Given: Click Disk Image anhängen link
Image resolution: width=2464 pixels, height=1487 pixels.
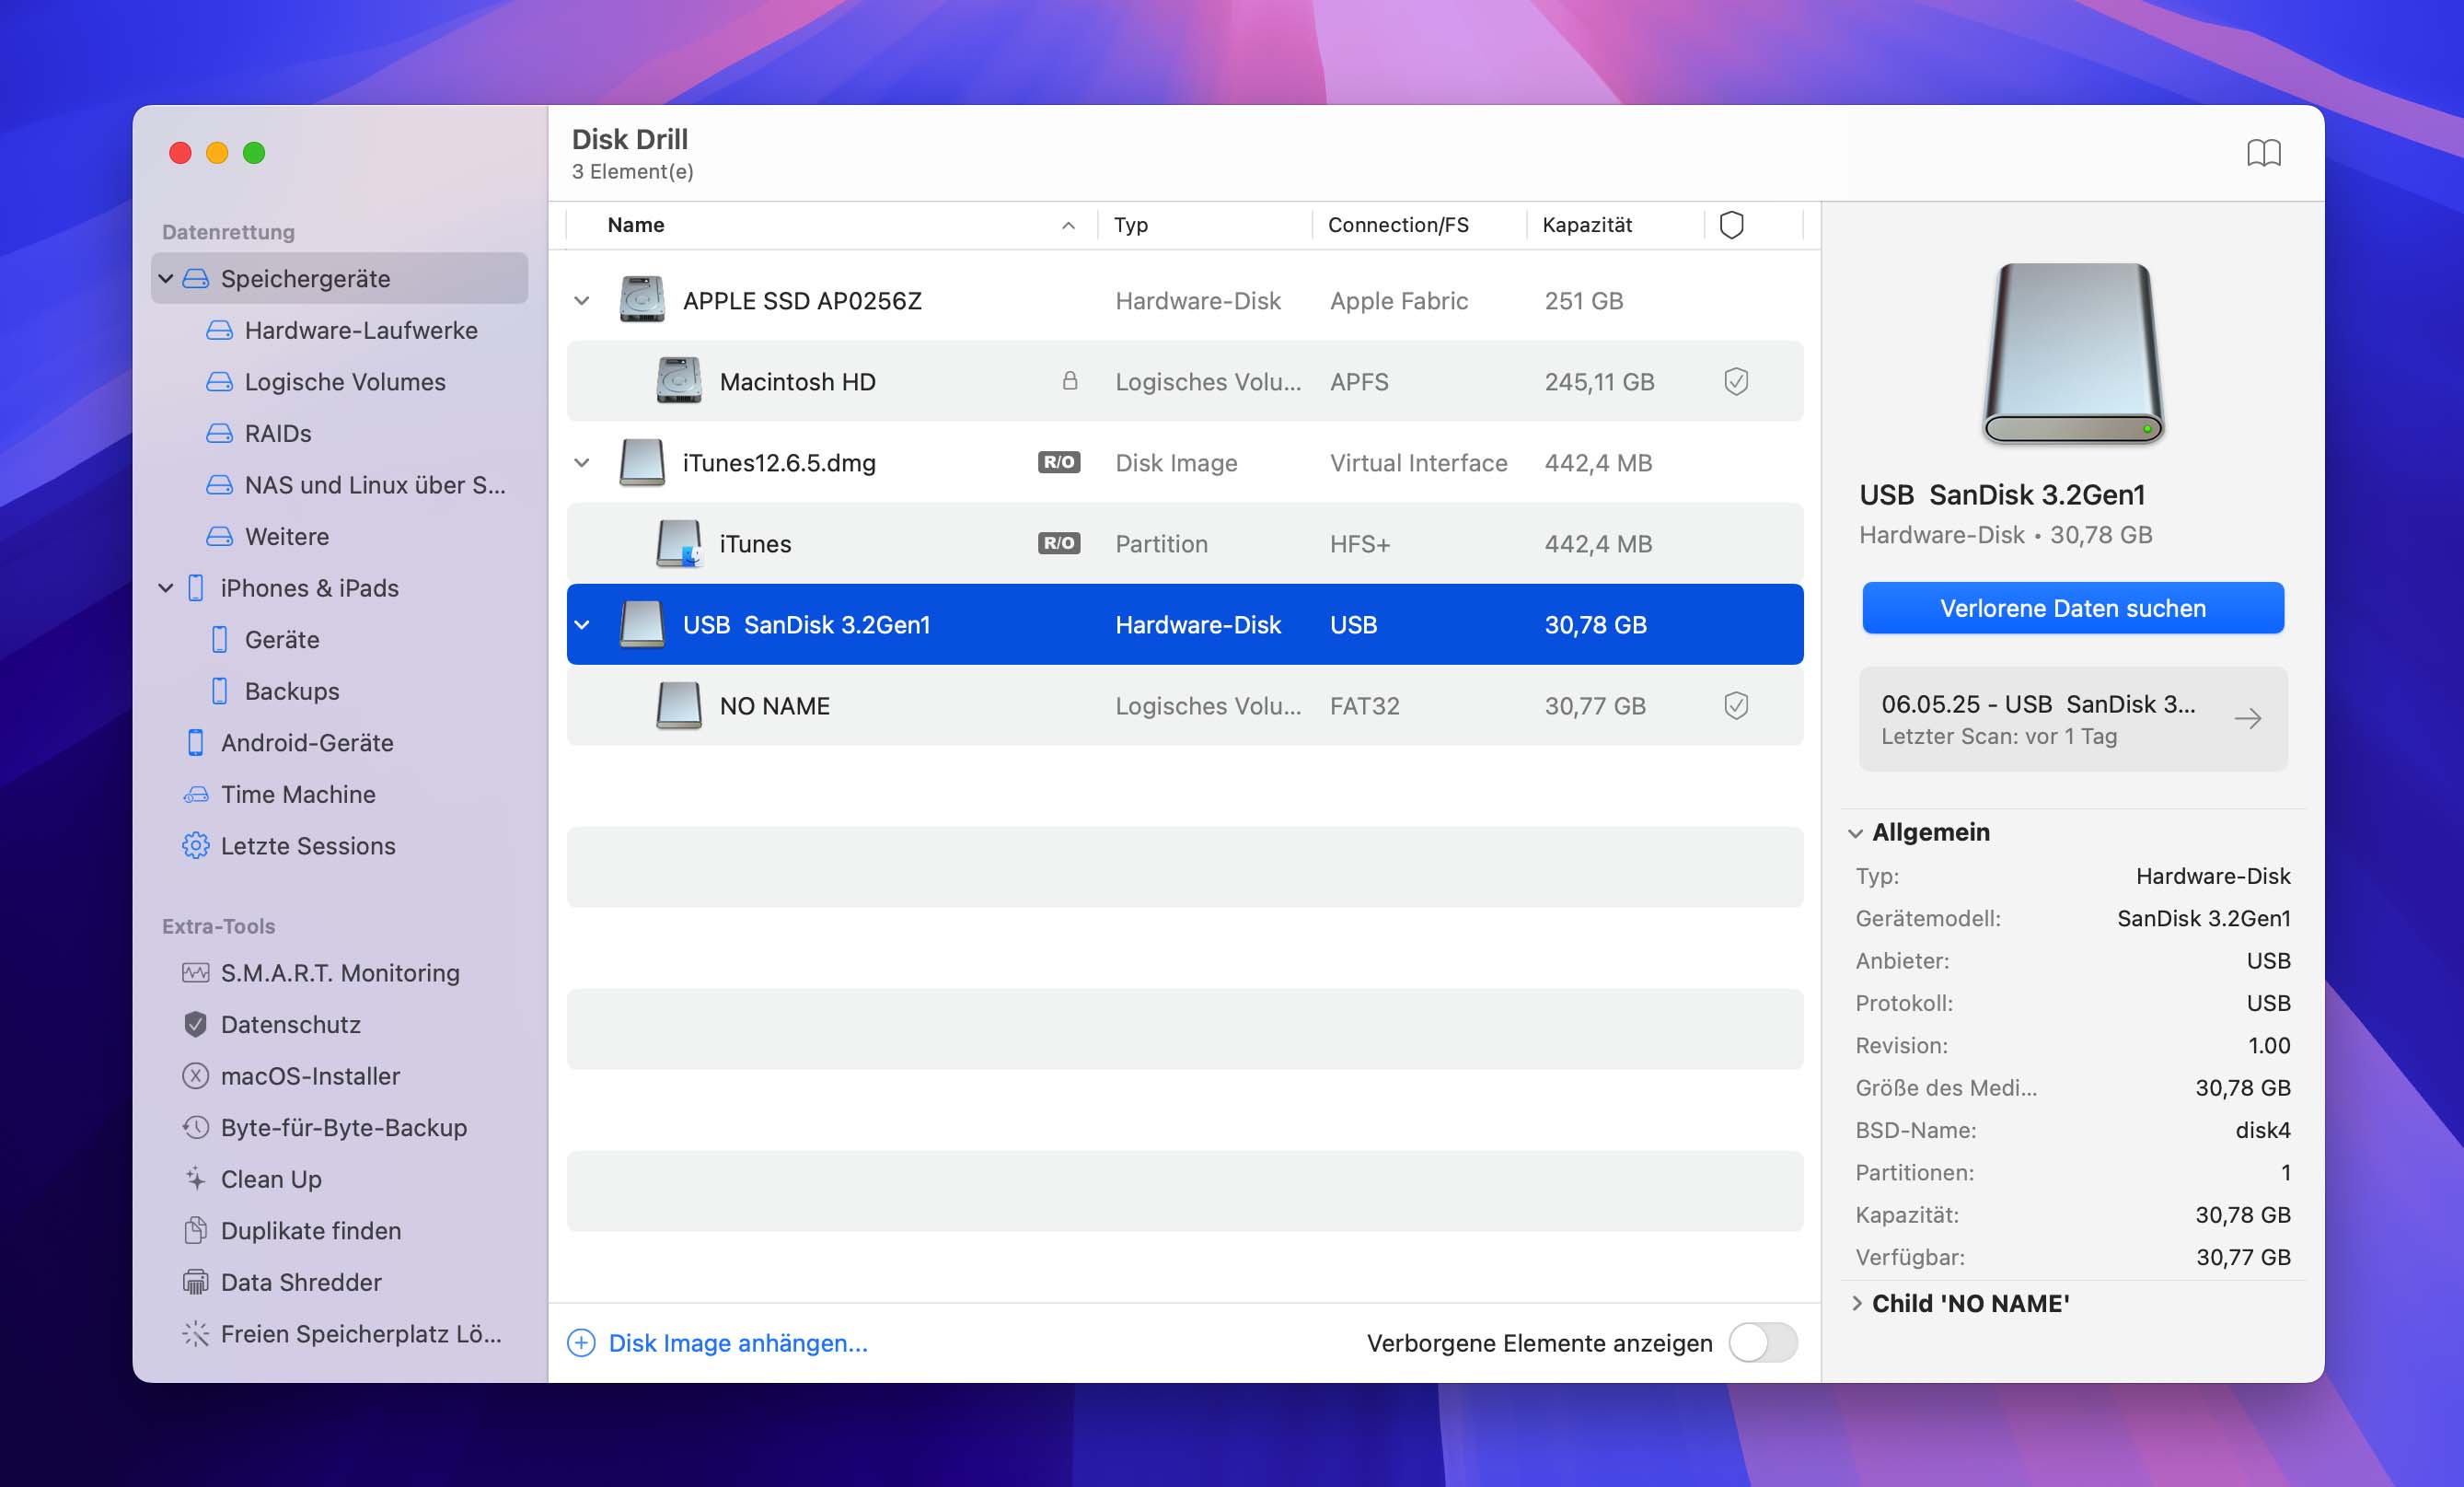Looking at the screenshot, I should (x=737, y=1342).
